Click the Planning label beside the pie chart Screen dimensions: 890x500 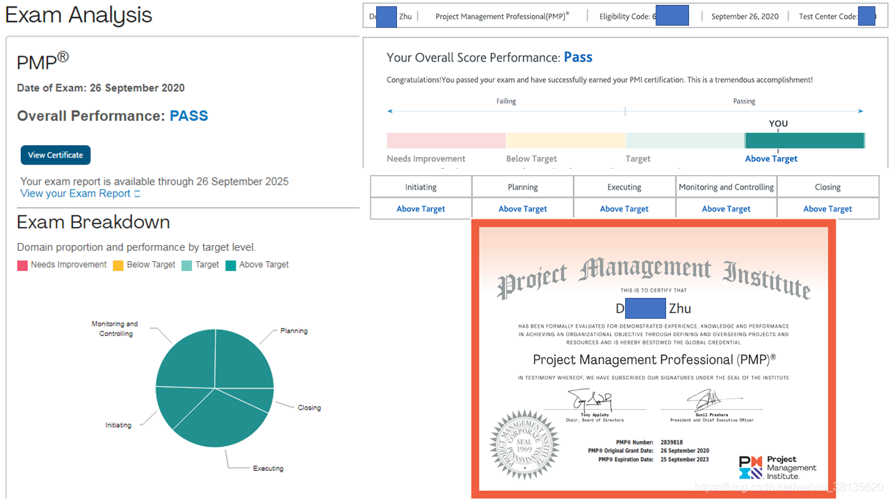click(293, 331)
